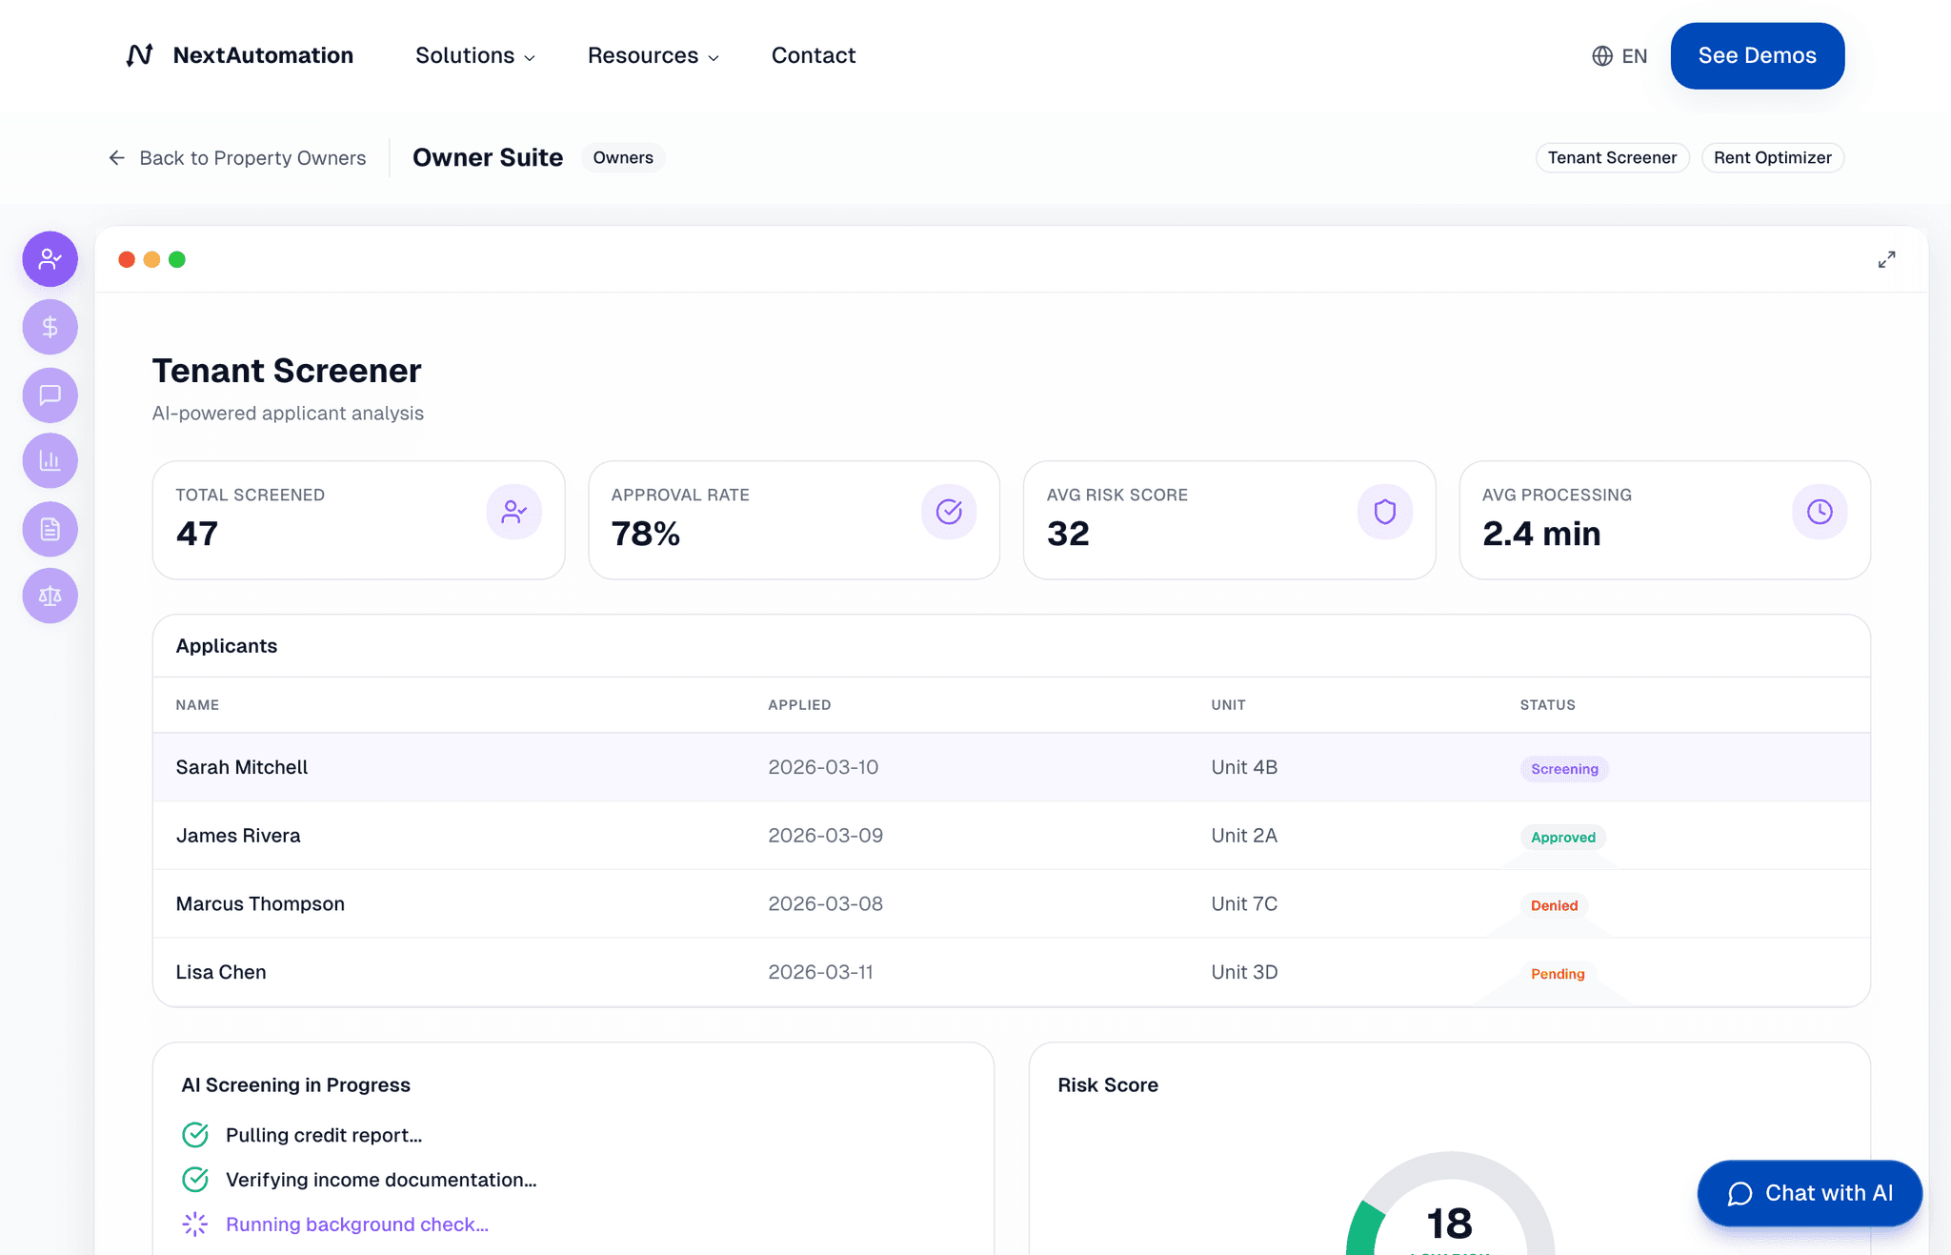Switch to the Tenant Screener tab
Screen dimensions: 1951x1255
pyautogui.click(x=1612, y=158)
